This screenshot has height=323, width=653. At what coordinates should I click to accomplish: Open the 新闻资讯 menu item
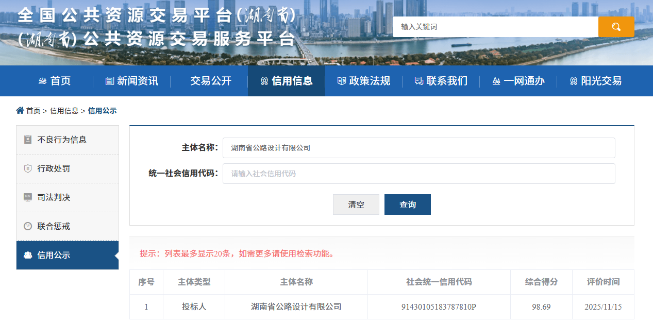coord(131,81)
